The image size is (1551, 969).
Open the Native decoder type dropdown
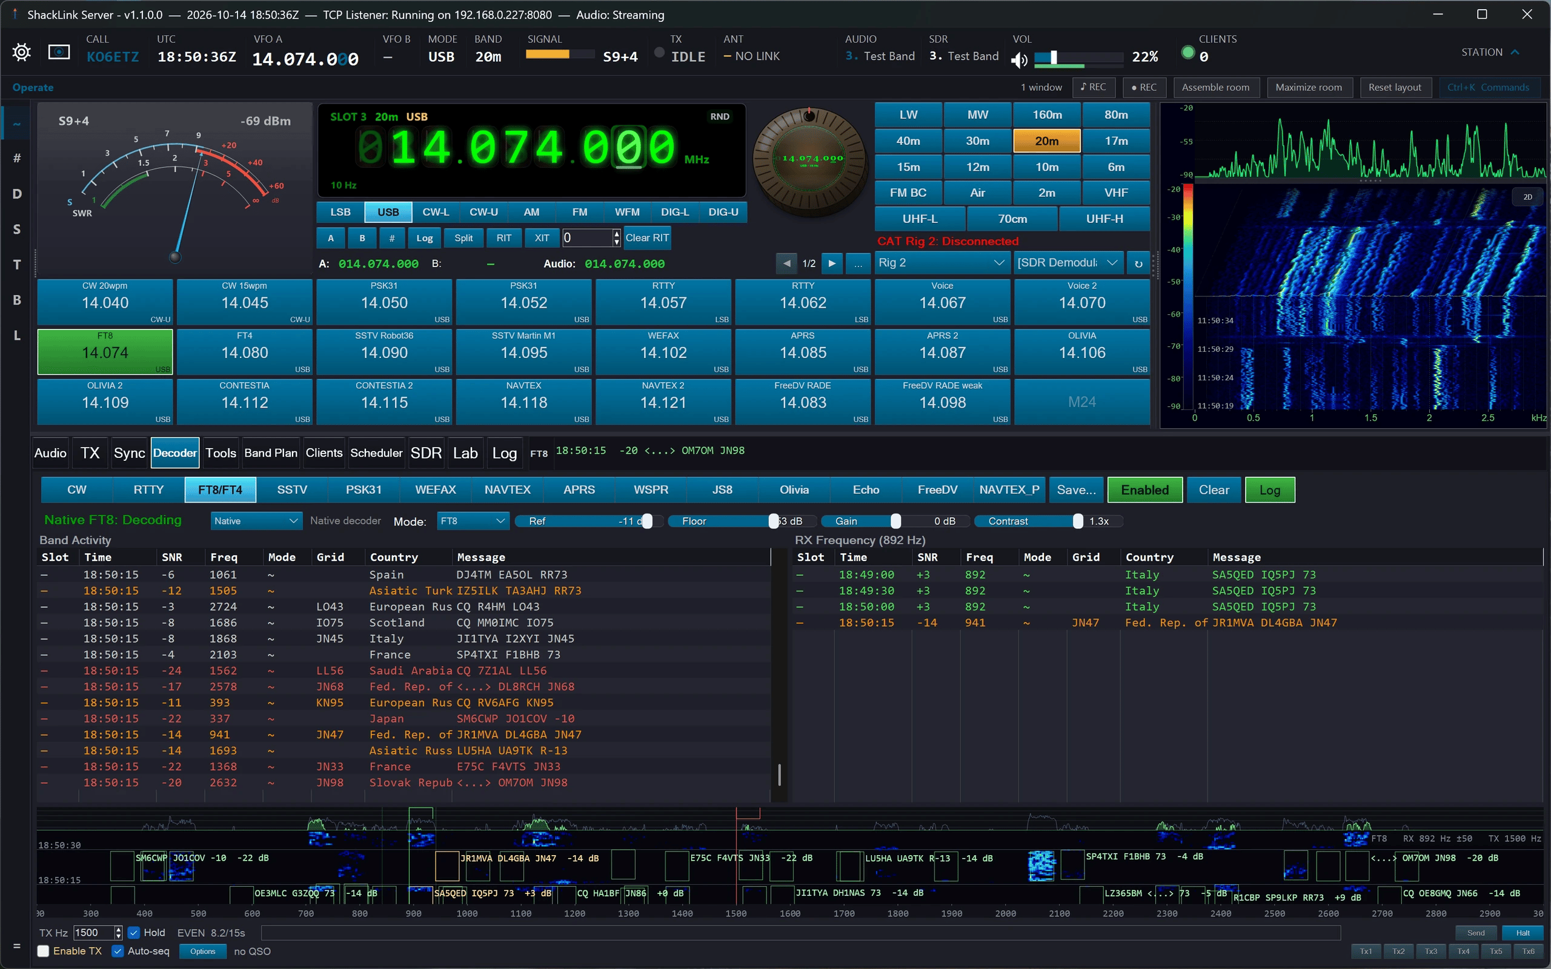[256, 521]
